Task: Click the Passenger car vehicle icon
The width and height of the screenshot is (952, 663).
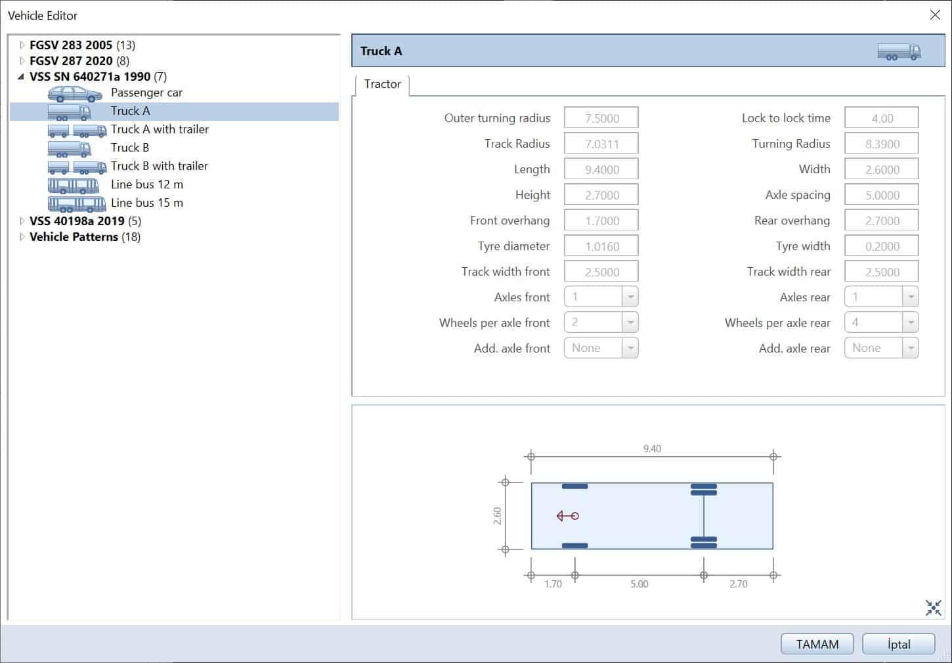Action: (x=74, y=93)
